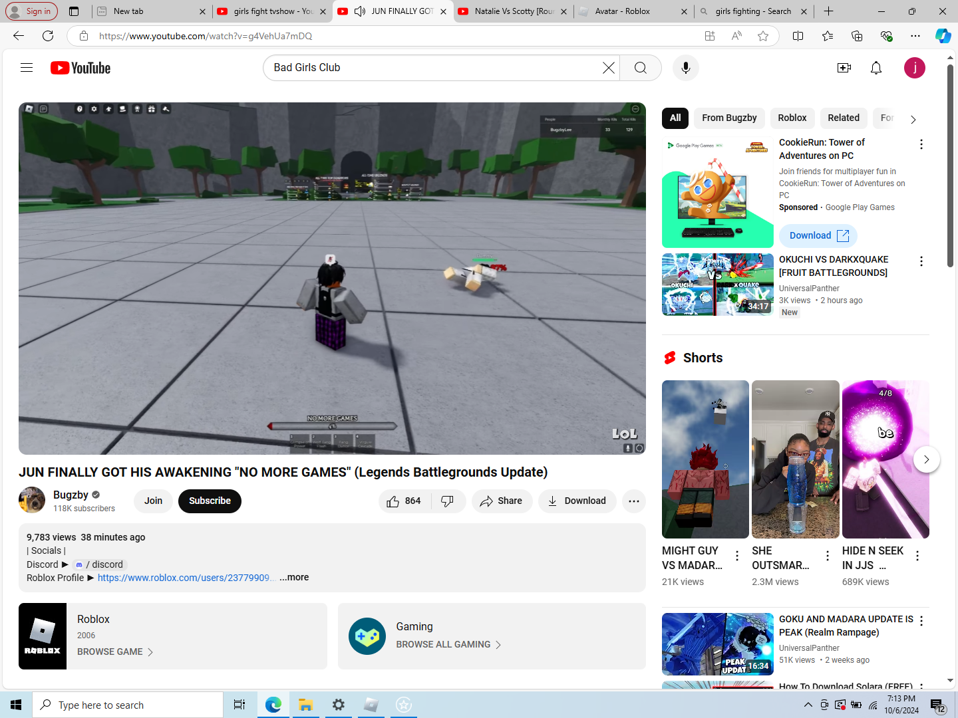Open browser settings and more menu
The image size is (958, 718).
coord(915,36)
